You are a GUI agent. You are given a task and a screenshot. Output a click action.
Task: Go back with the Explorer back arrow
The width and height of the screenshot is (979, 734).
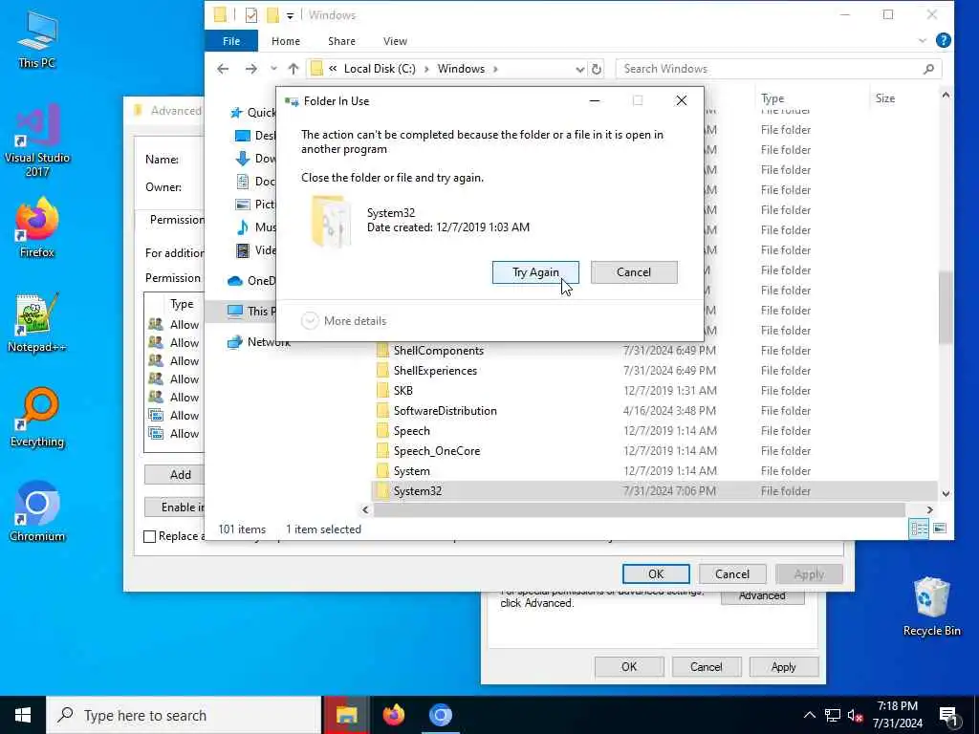pos(223,69)
